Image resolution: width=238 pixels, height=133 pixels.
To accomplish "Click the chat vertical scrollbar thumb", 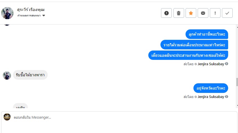I will click(237, 82).
